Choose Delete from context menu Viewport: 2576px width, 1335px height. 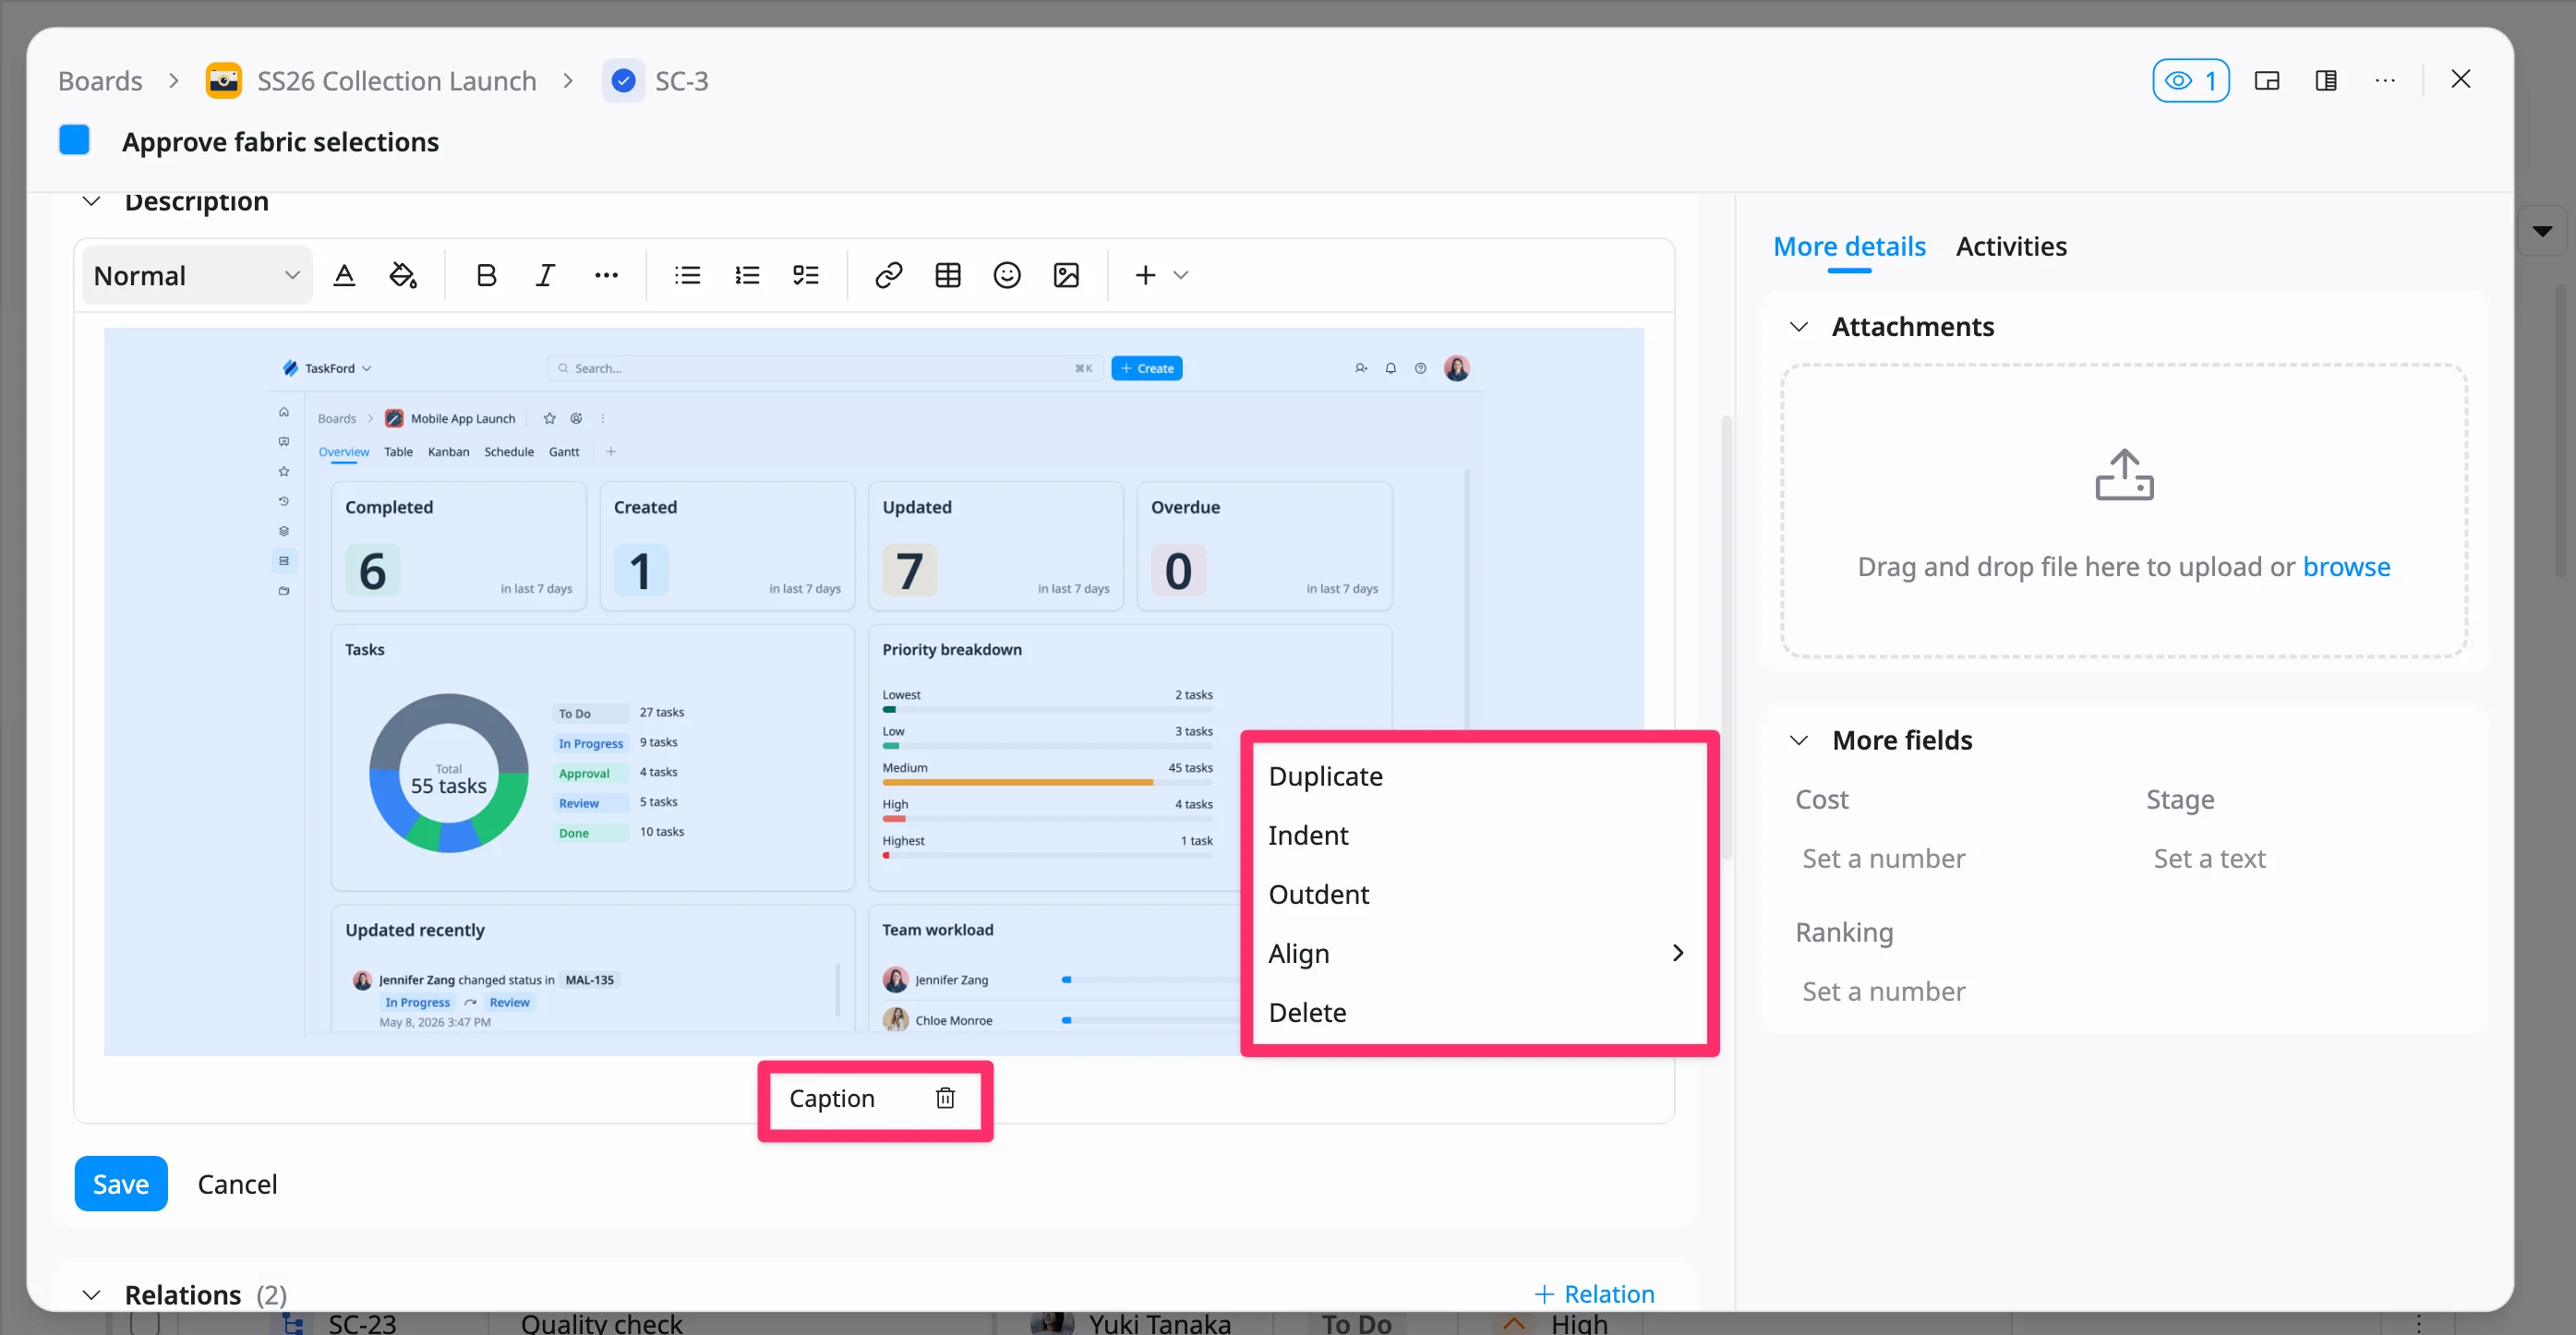[1479, 1012]
